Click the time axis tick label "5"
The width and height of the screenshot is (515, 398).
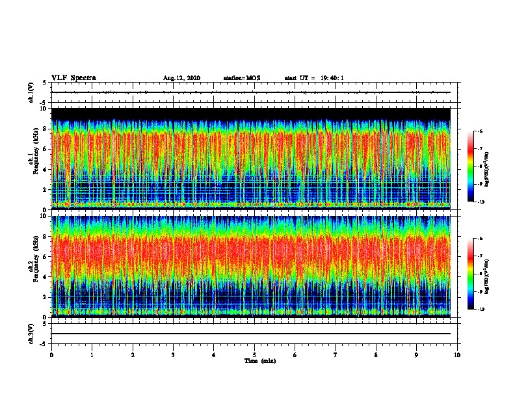tap(254, 355)
